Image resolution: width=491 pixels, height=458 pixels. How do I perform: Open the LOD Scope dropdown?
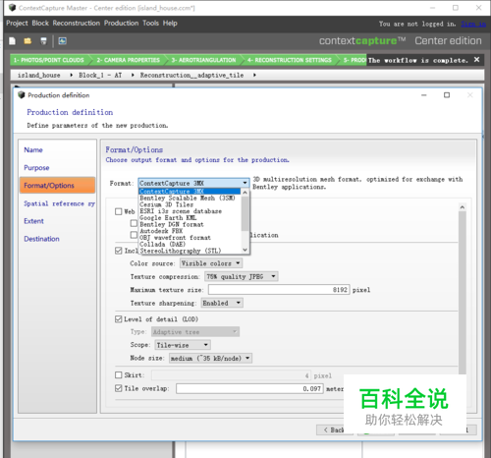tap(183, 345)
